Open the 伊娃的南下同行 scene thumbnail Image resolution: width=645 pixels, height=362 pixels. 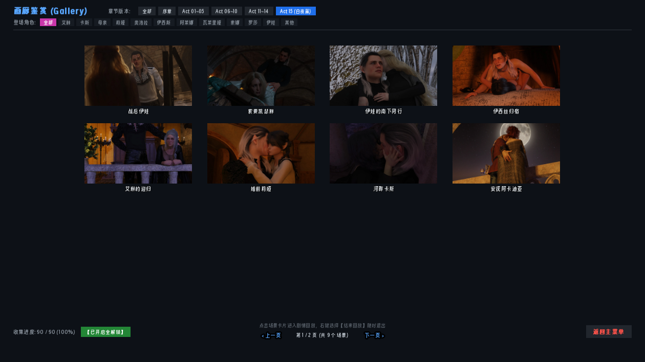coord(383,76)
